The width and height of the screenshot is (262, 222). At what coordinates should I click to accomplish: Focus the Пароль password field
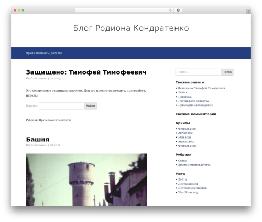[61, 106]
